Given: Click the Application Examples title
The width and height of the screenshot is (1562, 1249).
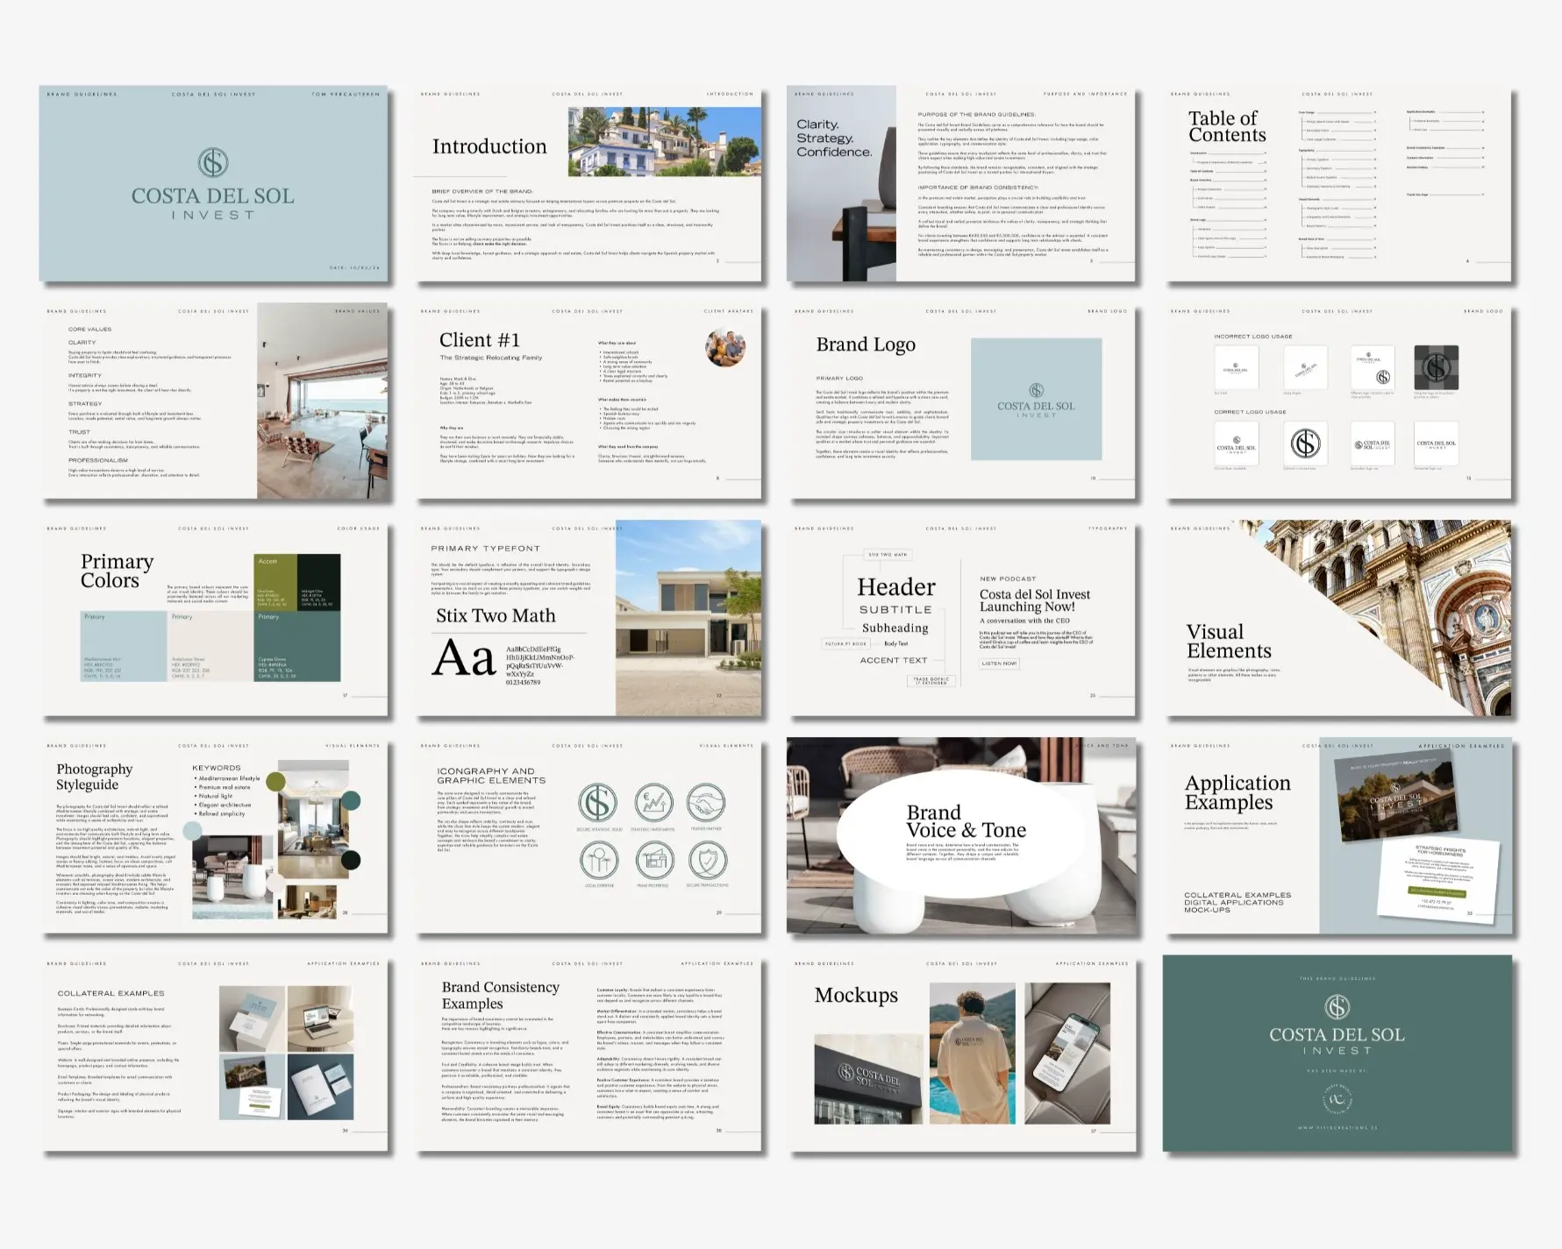Looking at the screenshot, I should (x=1237, y=792).
